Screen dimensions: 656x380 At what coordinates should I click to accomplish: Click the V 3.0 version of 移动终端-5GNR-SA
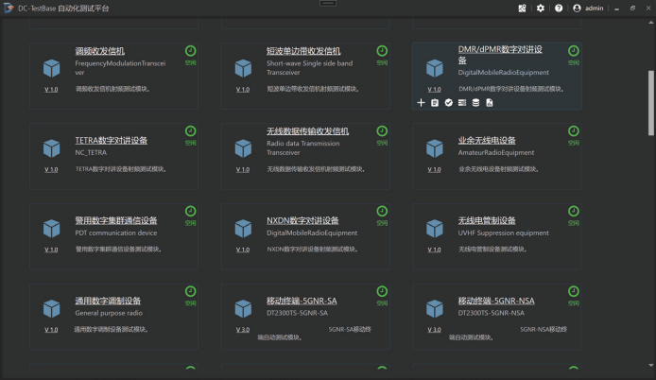[x=242, y=330]
